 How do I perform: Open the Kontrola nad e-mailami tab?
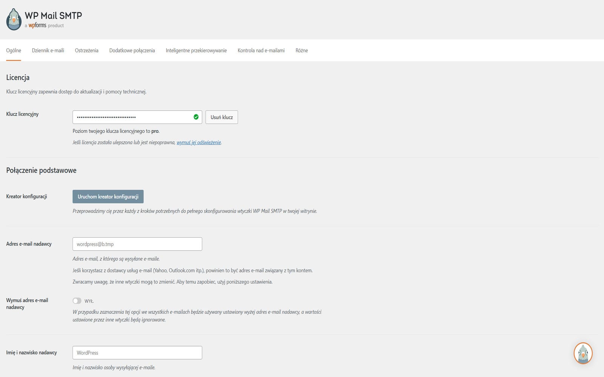coord(261,51)
